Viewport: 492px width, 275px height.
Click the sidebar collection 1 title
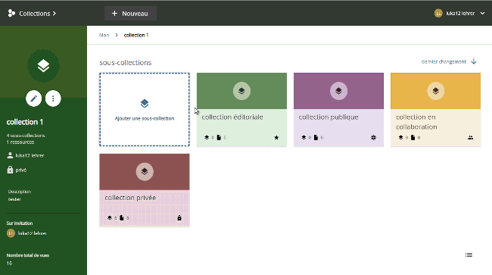(x=25, y=122)
